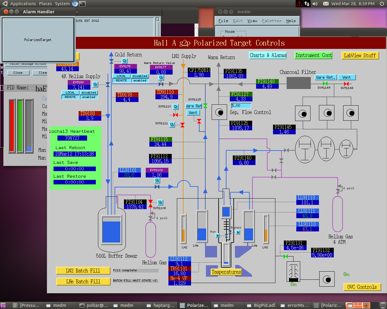
Task: Open the Bypass valve display icon
Action: [x=238, y=232]
